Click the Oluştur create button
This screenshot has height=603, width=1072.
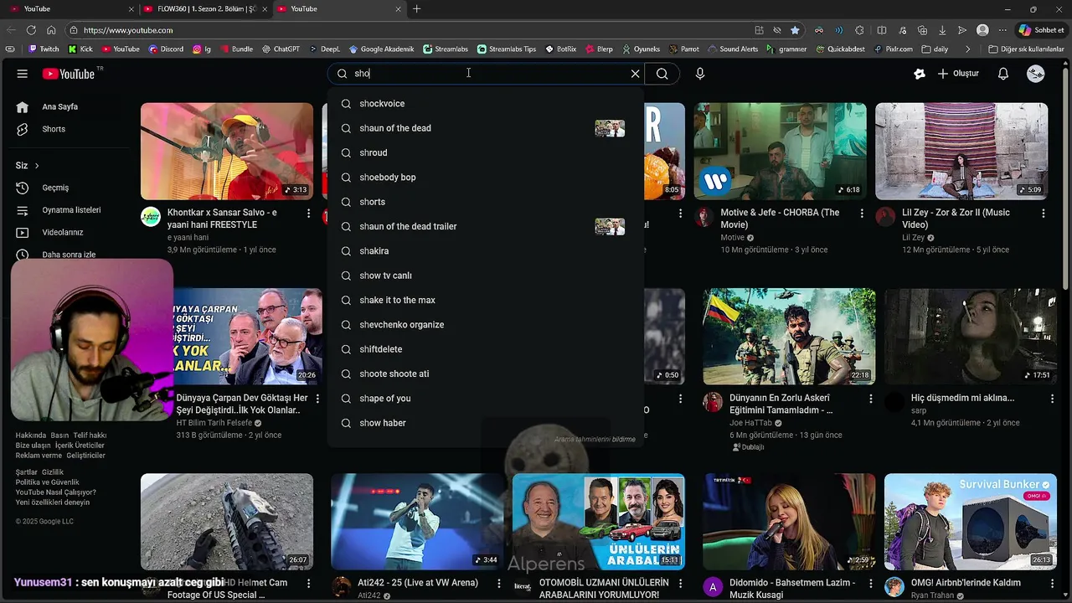click(958, 74)
